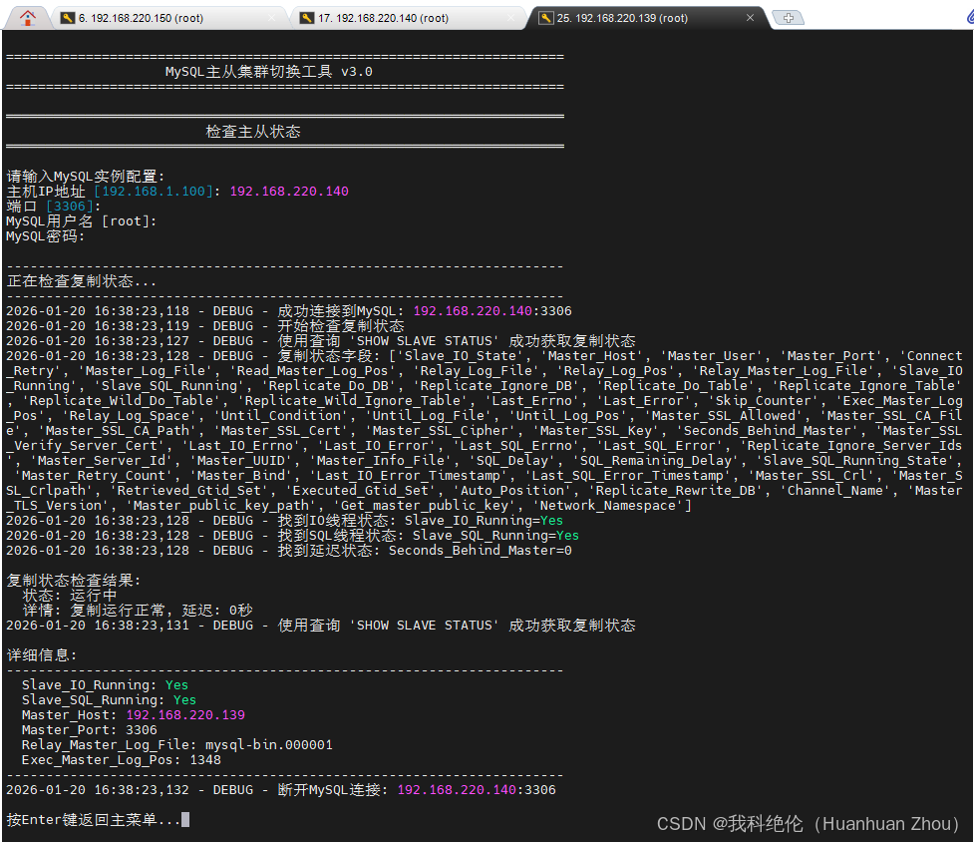Viewport: 974px width, 842px height.
Task: Click the entered host IP 192.168.220.140
Action: click(289, 192)
